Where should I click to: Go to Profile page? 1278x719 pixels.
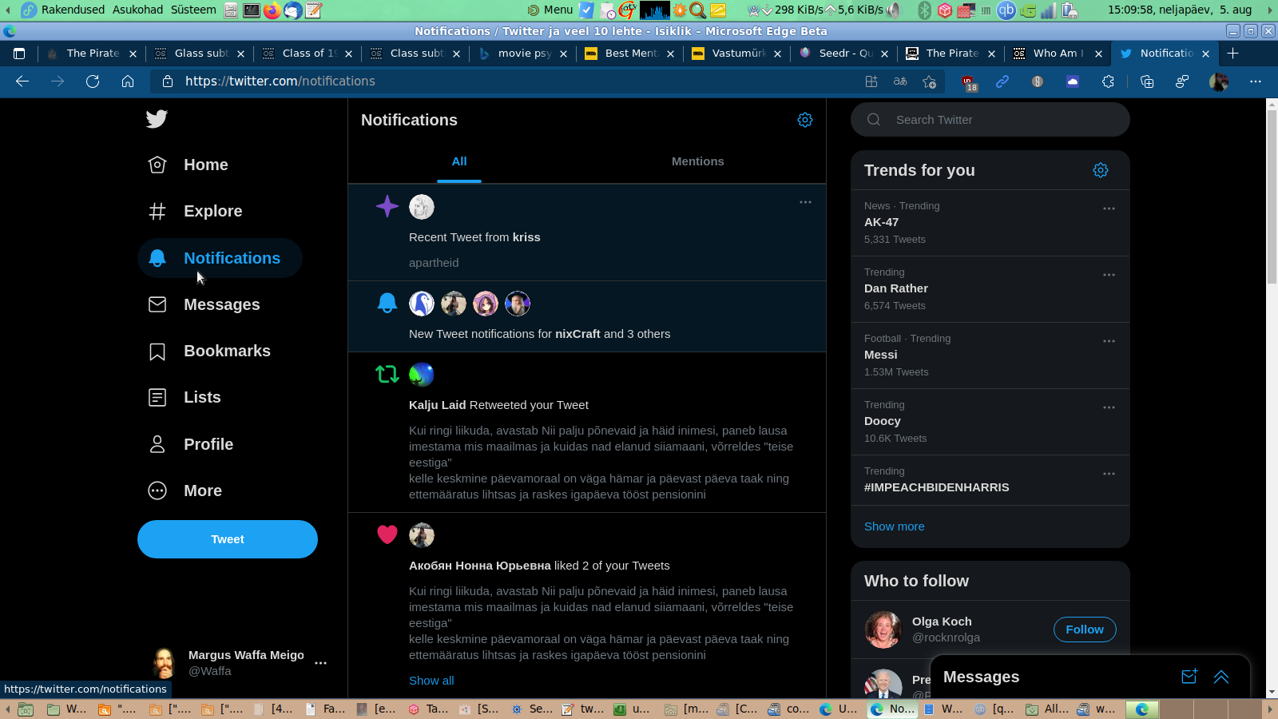(191, 444)
